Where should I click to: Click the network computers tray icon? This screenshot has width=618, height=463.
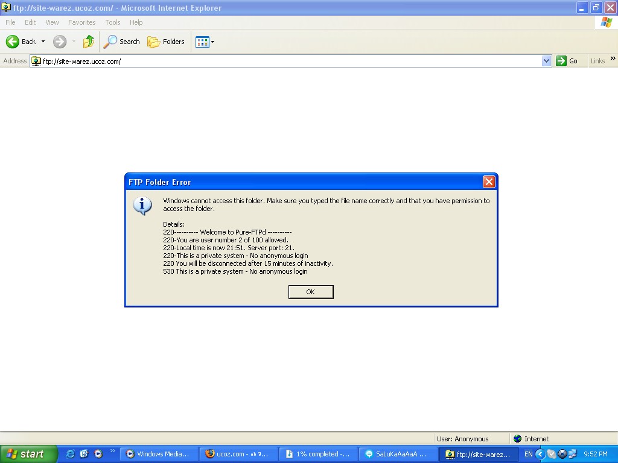572,455
